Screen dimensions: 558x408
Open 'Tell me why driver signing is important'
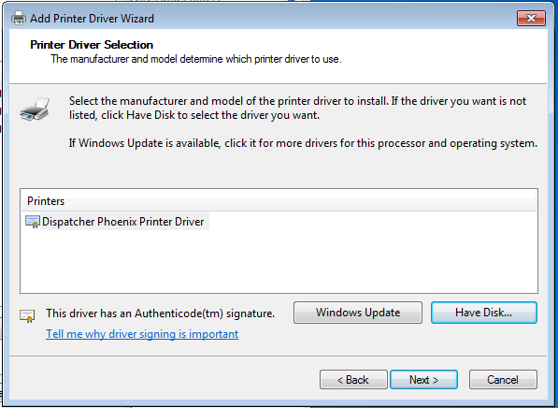[x=142, y=334]
